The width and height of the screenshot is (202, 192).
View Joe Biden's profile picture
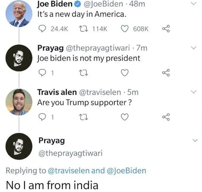point(19,14)
